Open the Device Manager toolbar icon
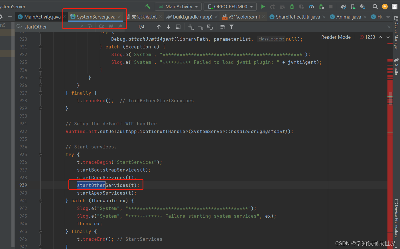Screen dimensions: 400x249 click(353, 6)
